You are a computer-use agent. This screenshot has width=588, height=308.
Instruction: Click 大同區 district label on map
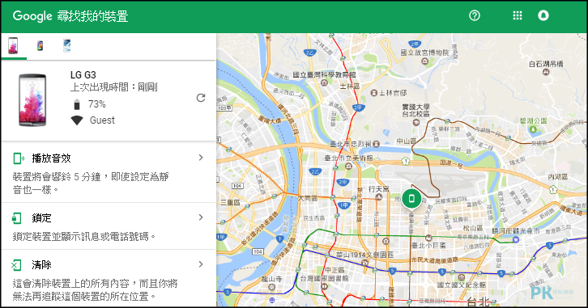click(308, 198)
